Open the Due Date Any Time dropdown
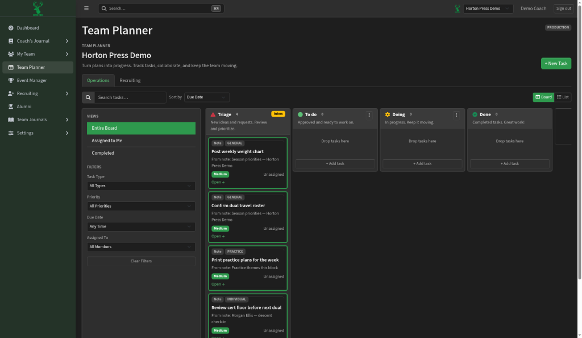The height and width of the screenshot is (338, 582). (x=141, y=226)
